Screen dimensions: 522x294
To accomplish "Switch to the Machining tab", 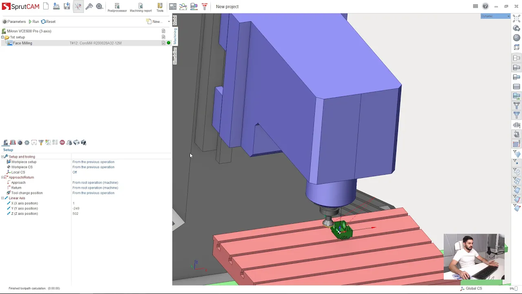I will click(175, 36).
